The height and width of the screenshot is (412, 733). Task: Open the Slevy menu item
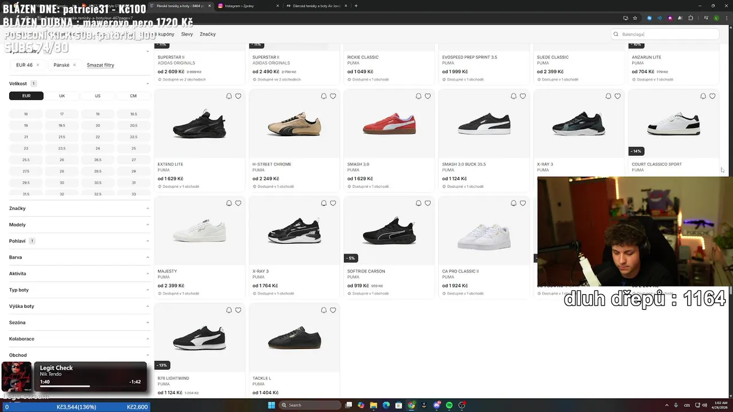(187, 34)
